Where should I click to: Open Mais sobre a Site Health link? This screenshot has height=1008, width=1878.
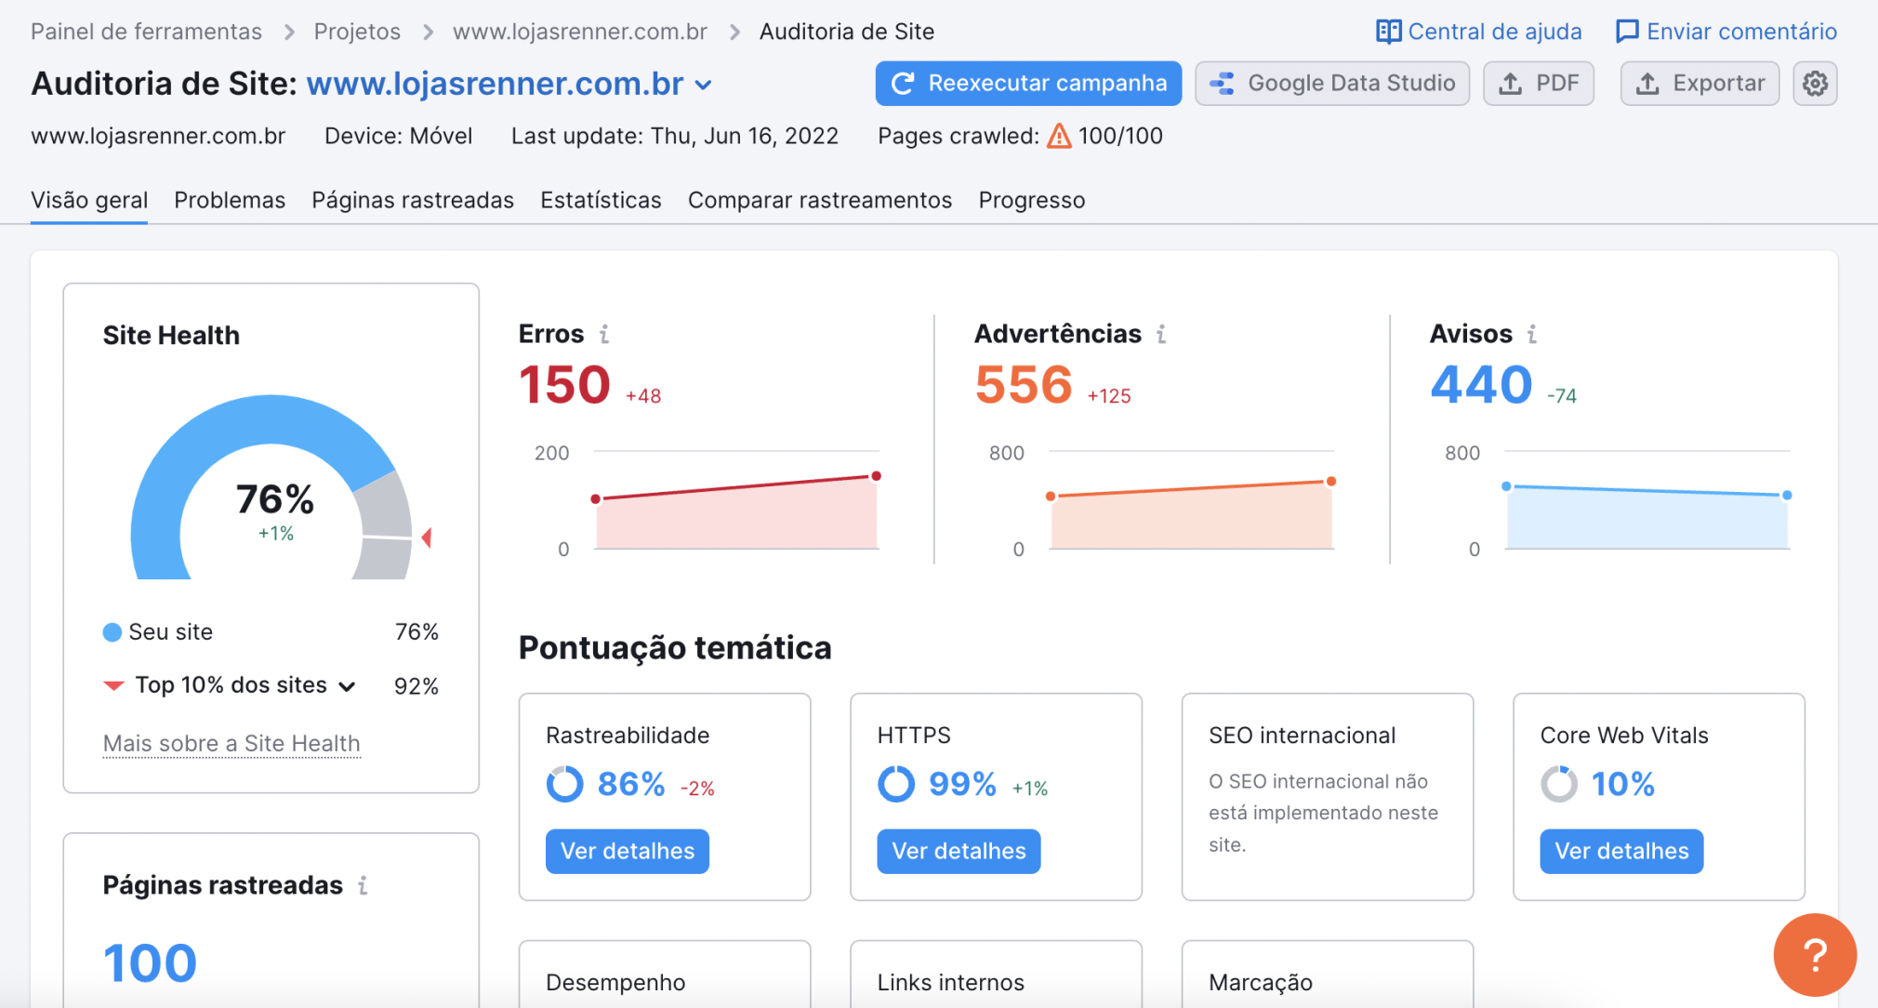231,743
